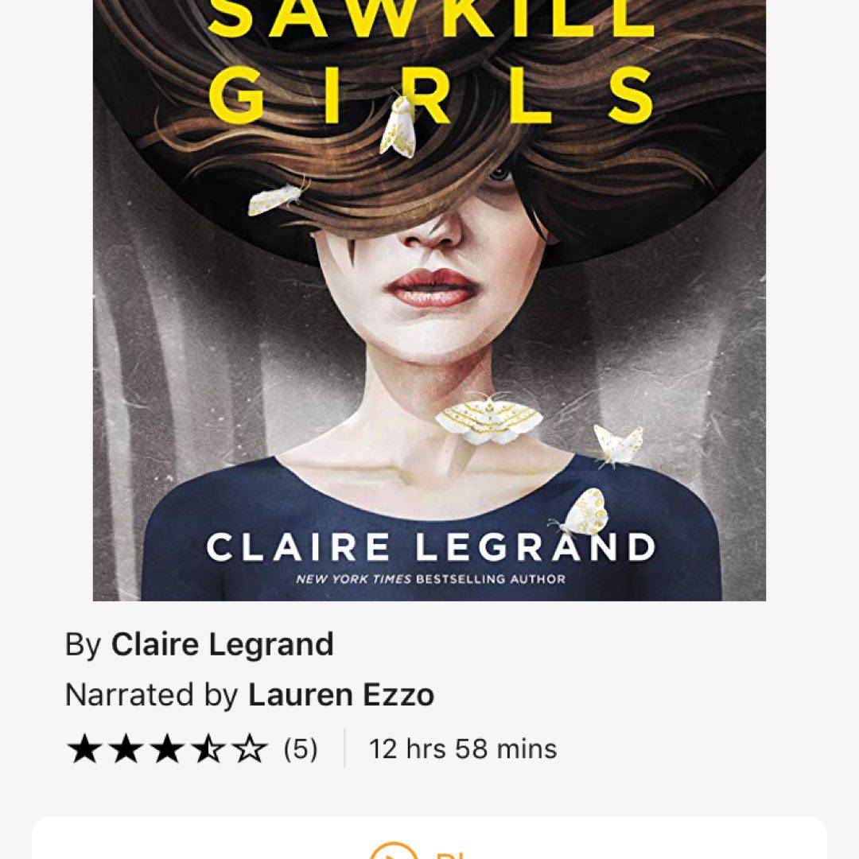The image size is (859, 859).
Task: Click the "Narrated by" label
Action: (151, 694)
